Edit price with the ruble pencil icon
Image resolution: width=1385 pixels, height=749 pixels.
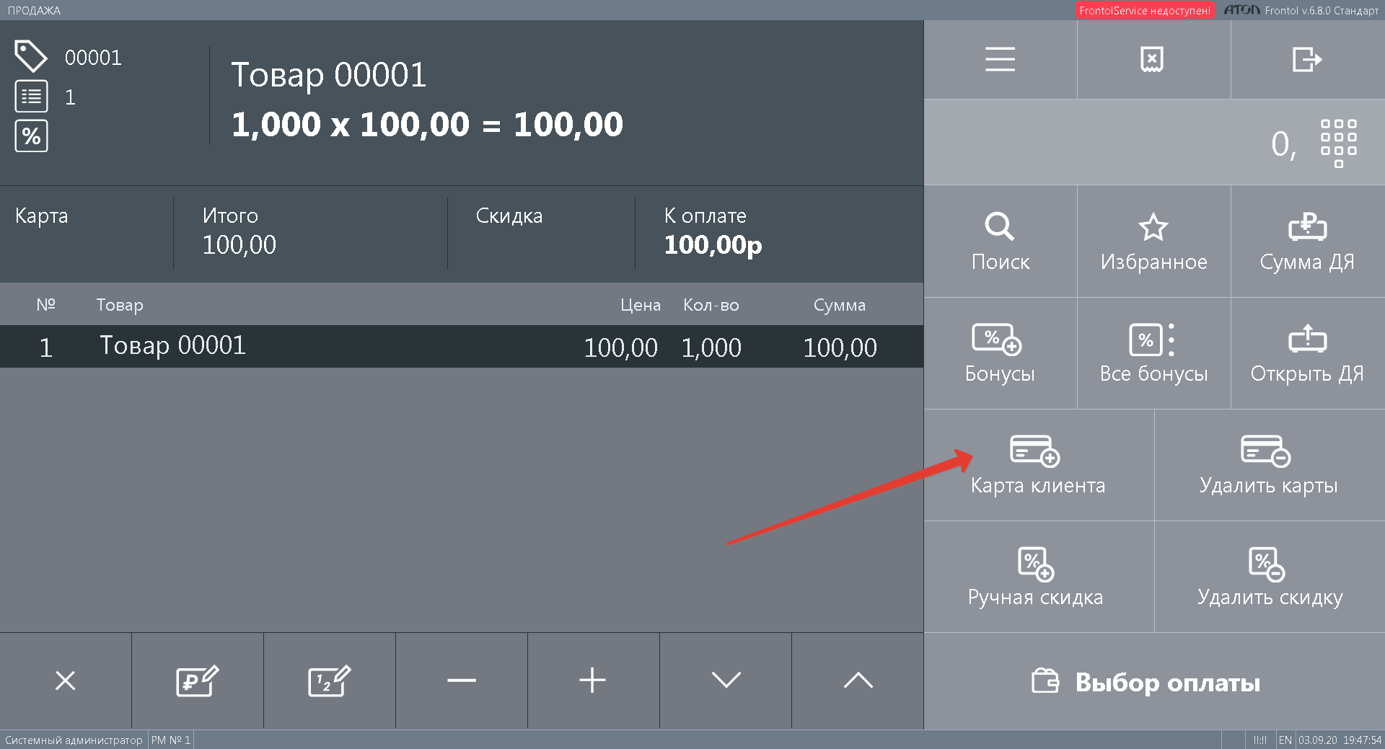coord(198,681)
